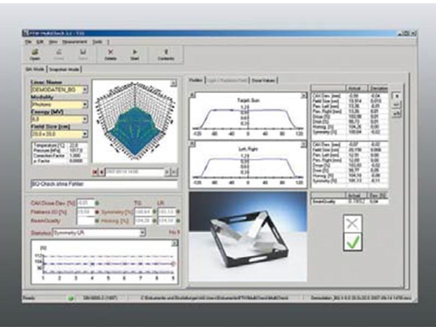Expand the Linac Name dropdown

(x=85, y=89)
